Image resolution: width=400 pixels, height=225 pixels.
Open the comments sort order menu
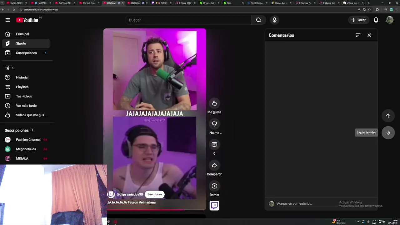[358, 35]
